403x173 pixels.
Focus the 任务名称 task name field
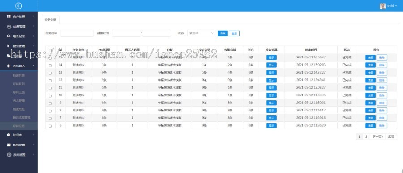click(77, 33)
